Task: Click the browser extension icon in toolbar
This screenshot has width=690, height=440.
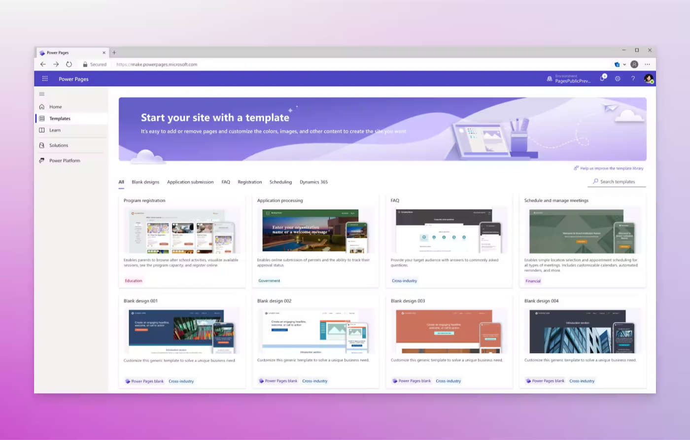Action: (617, 64)
